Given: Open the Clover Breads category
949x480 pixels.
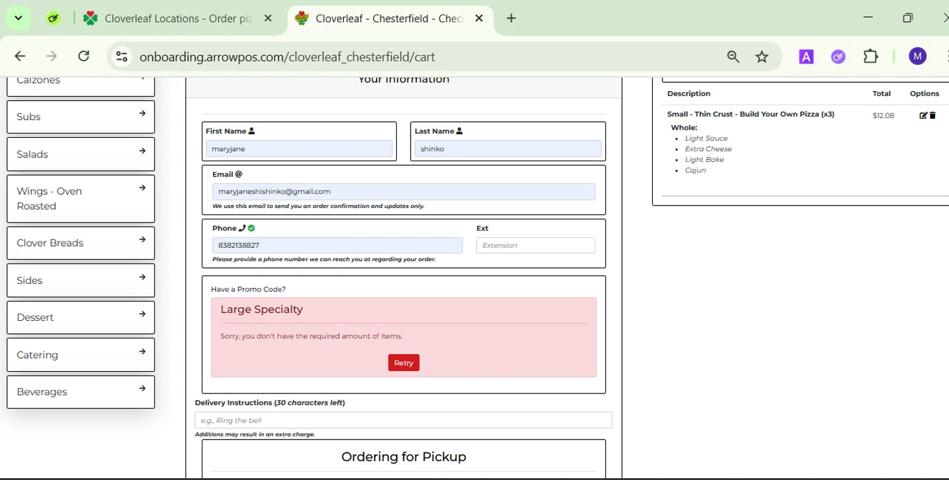Looking at the screenshot, I should (x=81, y=243).
